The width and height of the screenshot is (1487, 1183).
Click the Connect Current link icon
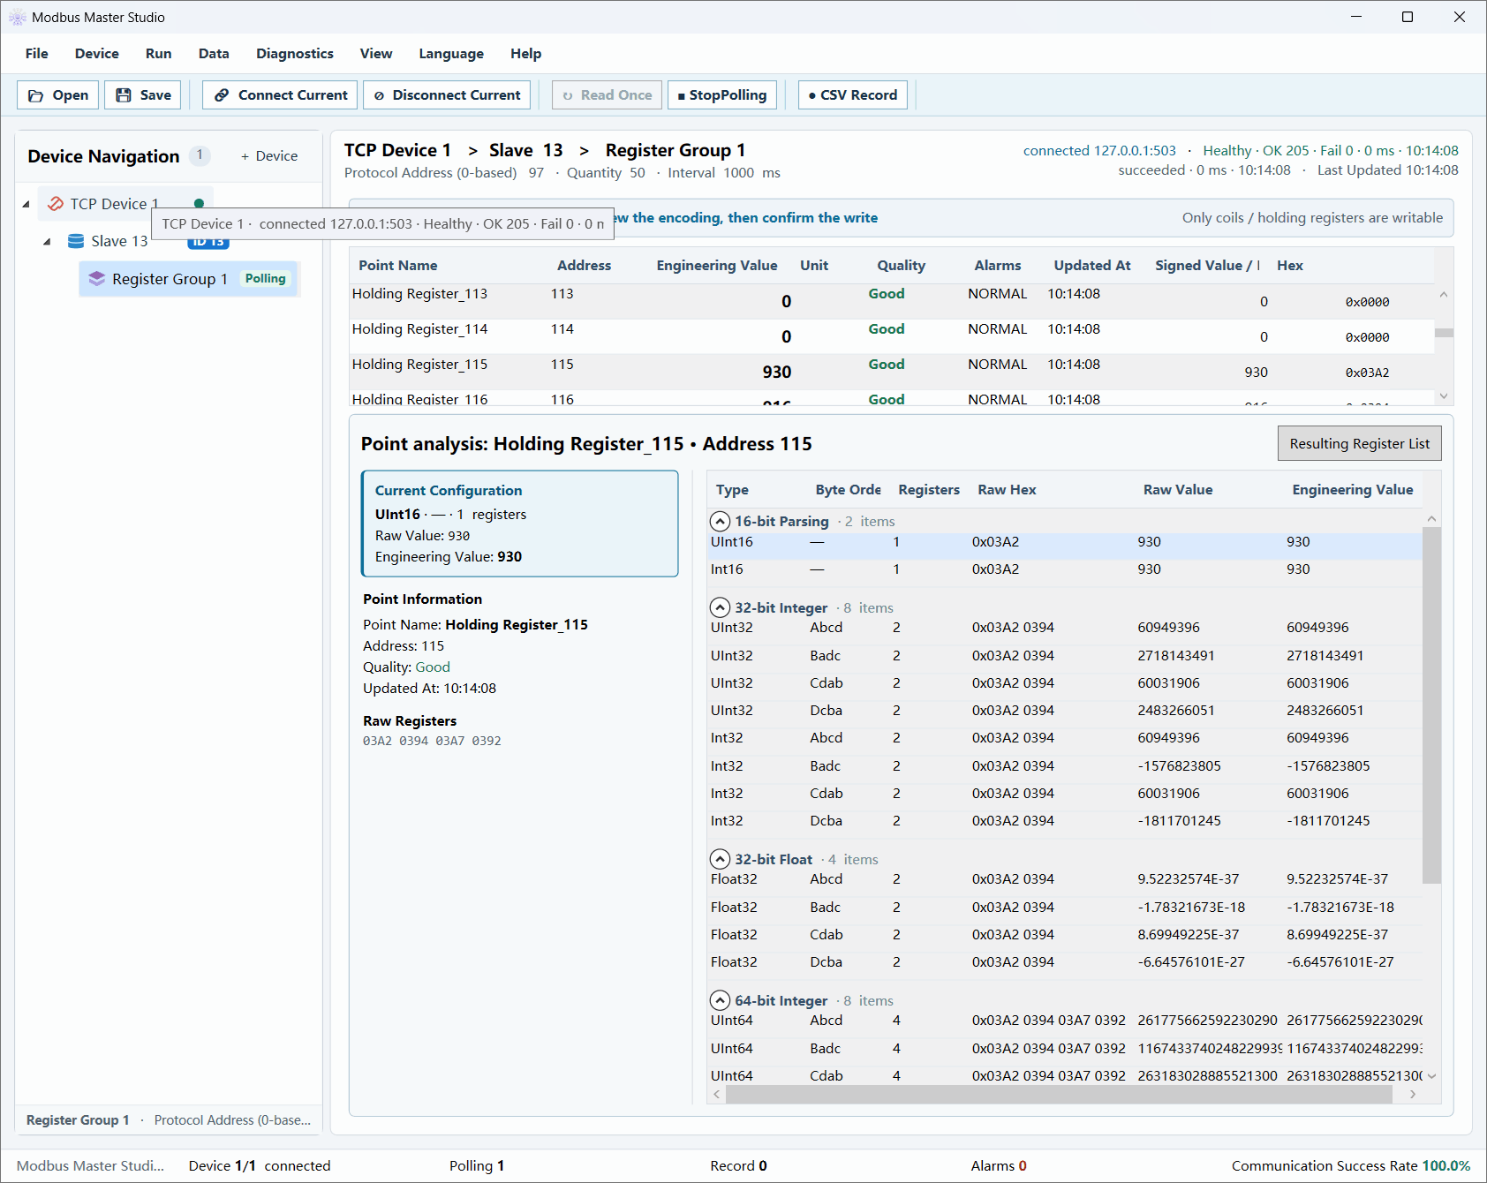tap(222, 95)
